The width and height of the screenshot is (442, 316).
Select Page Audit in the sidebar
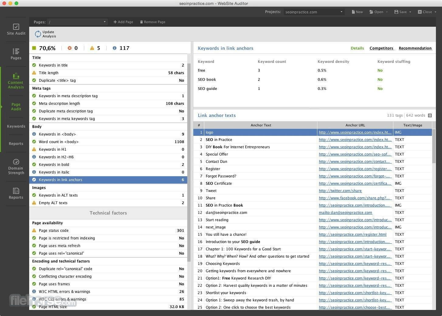(16, 106)
